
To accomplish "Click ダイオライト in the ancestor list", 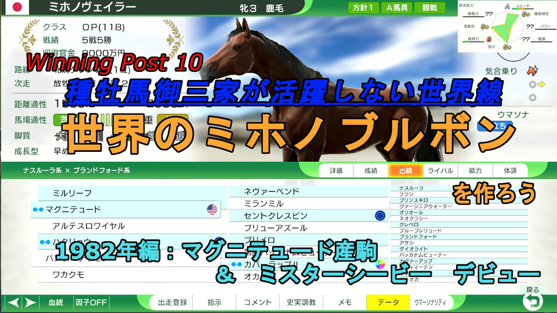I will (414, 249).
